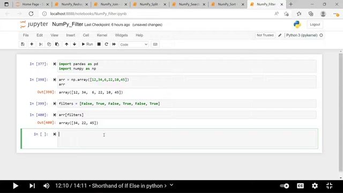
Task: Cut selected cells with the scissors icon
Action: pos(41,44)
